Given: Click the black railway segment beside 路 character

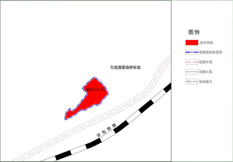Looking at the screenshot, I should click(121, 127).
